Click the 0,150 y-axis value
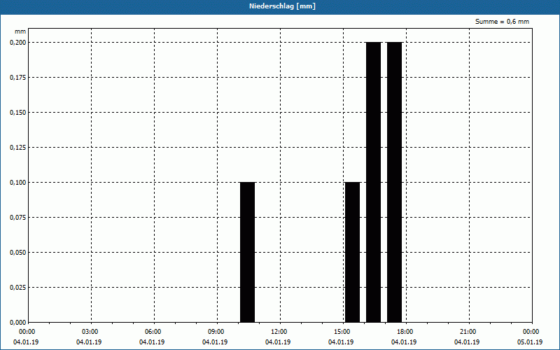The height and width of the screenshot is (350, 560). (x=18, y=113)
